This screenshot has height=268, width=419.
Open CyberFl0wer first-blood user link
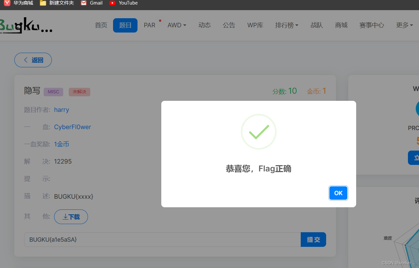73,127
